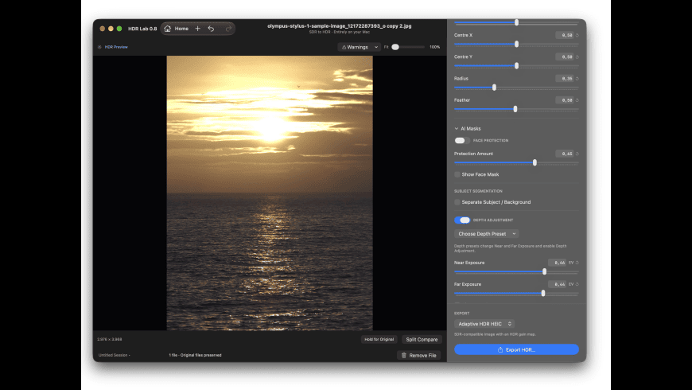The image size is (692, 390).
Task: Check the Show Face Mask box
Action: (457, 174)
